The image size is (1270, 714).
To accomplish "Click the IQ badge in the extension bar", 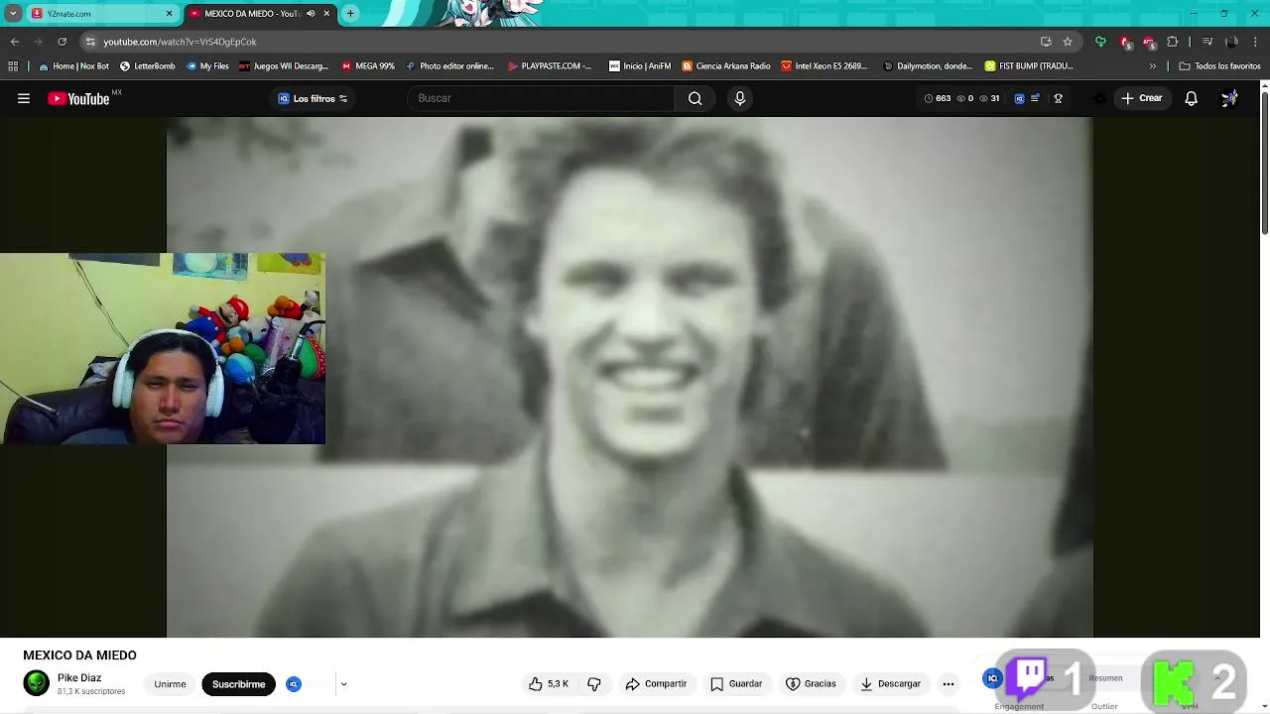I will [1019, 98].
